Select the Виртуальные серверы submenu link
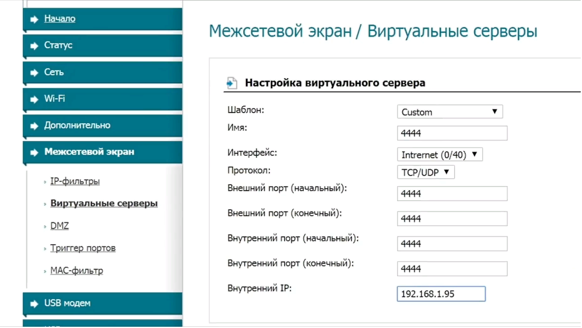582x328 pixels. pos(104,203)
